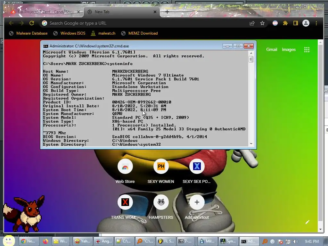
Task: Switch to the Ne... Chrome taskbar button
Action: coord(29,241)
